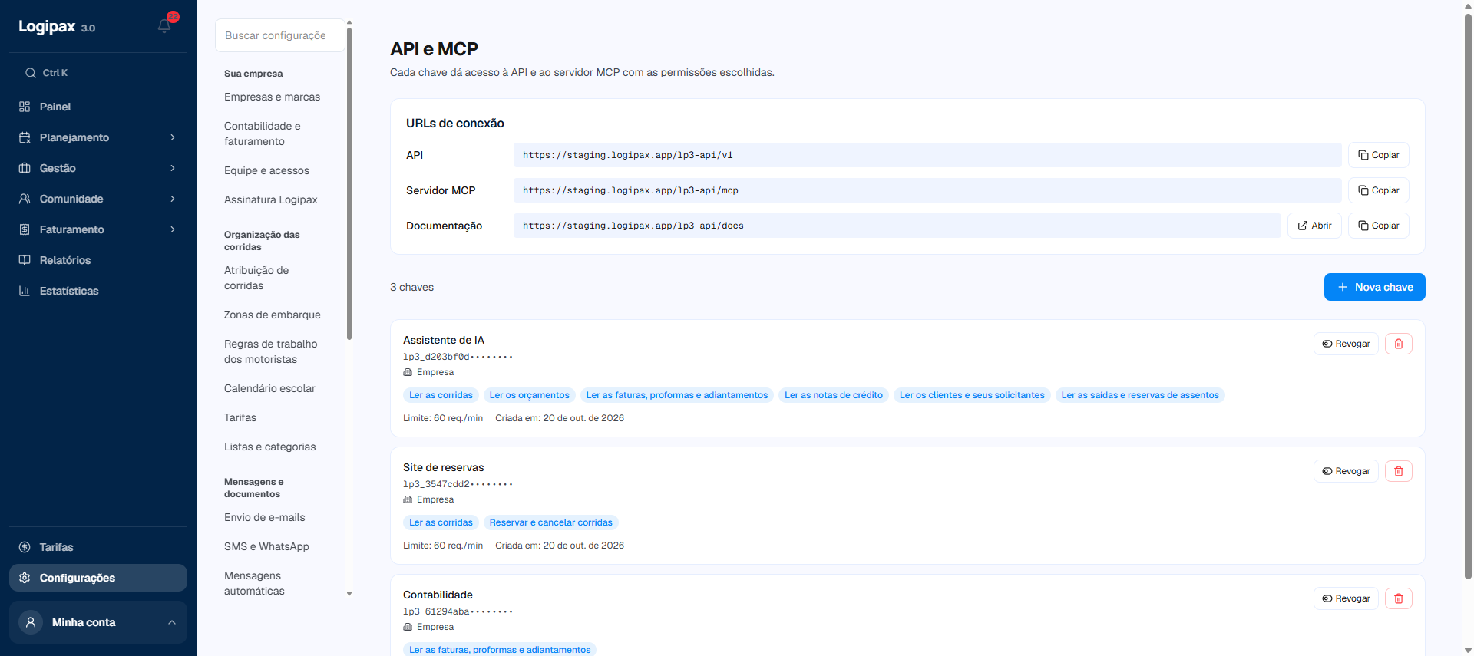Image resolution: width=1474 pixels, height=656 pixels.
Task: Click the settings list scrollbar down arrow
Action: 349,594
